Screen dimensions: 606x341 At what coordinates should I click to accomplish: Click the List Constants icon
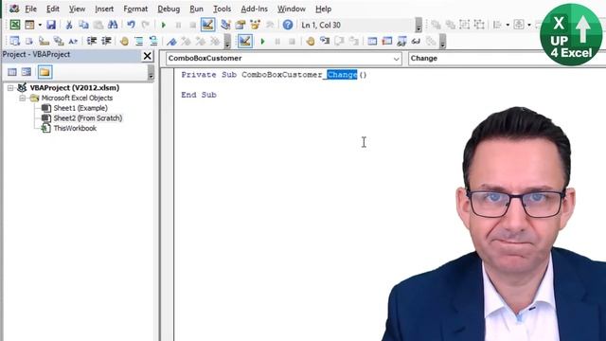coord(29,41)
